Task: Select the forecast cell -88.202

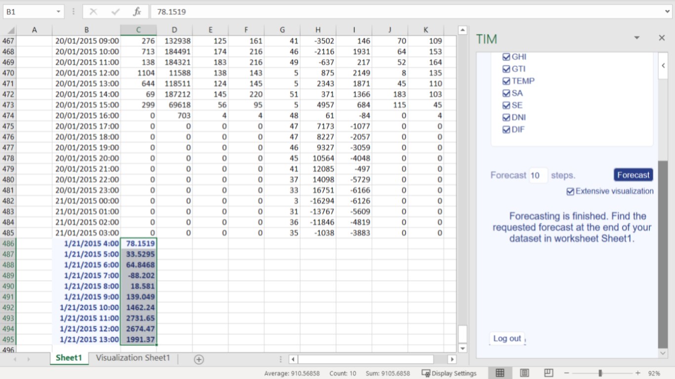Action: 138,275
